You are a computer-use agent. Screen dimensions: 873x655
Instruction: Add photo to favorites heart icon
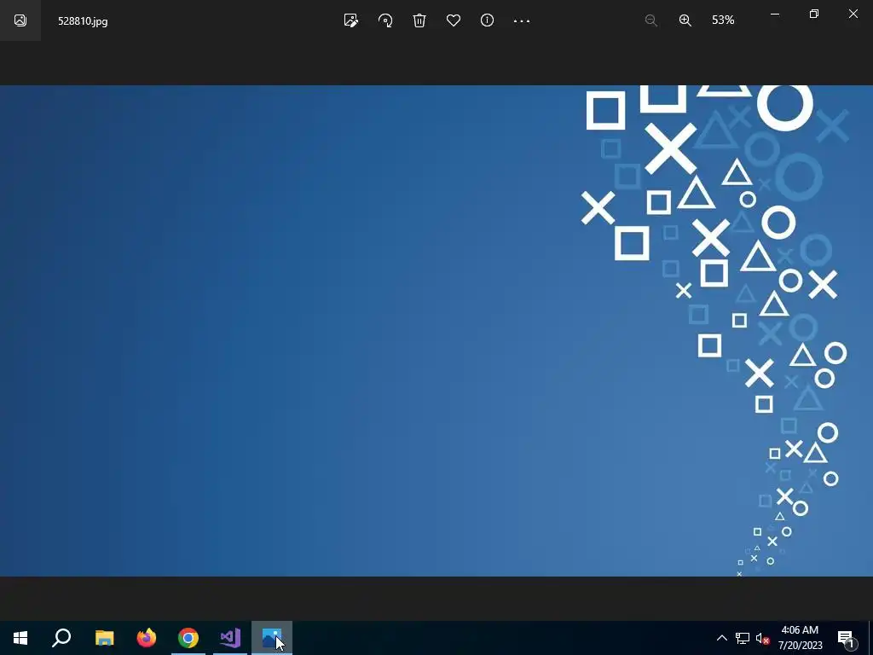tap(454, 20)
